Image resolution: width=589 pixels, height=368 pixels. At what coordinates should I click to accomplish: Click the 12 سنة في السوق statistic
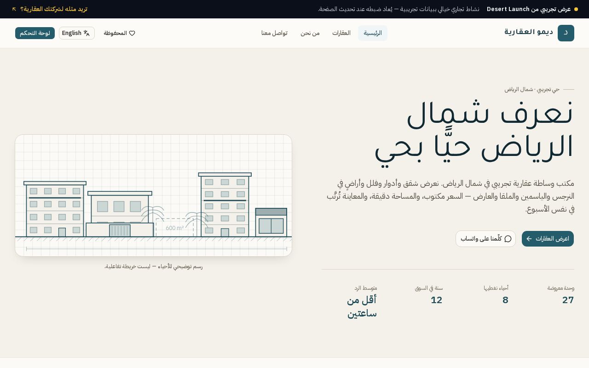(428, 295)
